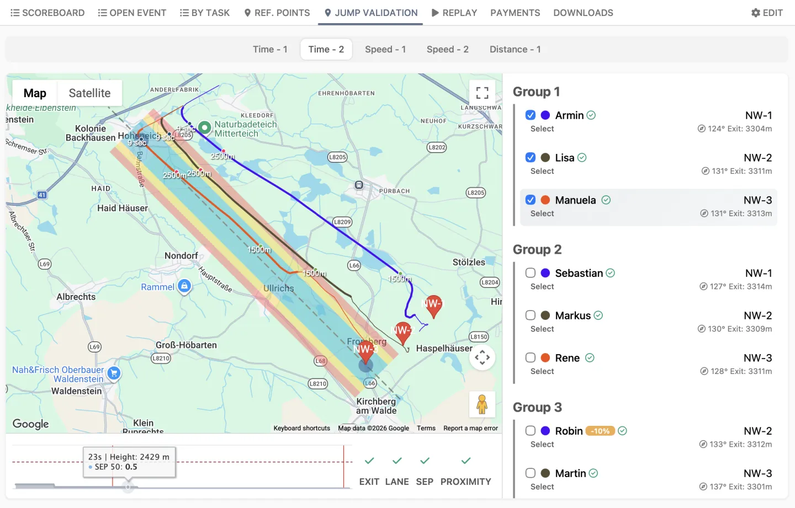The height and width of the screenshot is (508, 795).
Task: Click the timeline slider handle
Action: click(x=128, y=487)
